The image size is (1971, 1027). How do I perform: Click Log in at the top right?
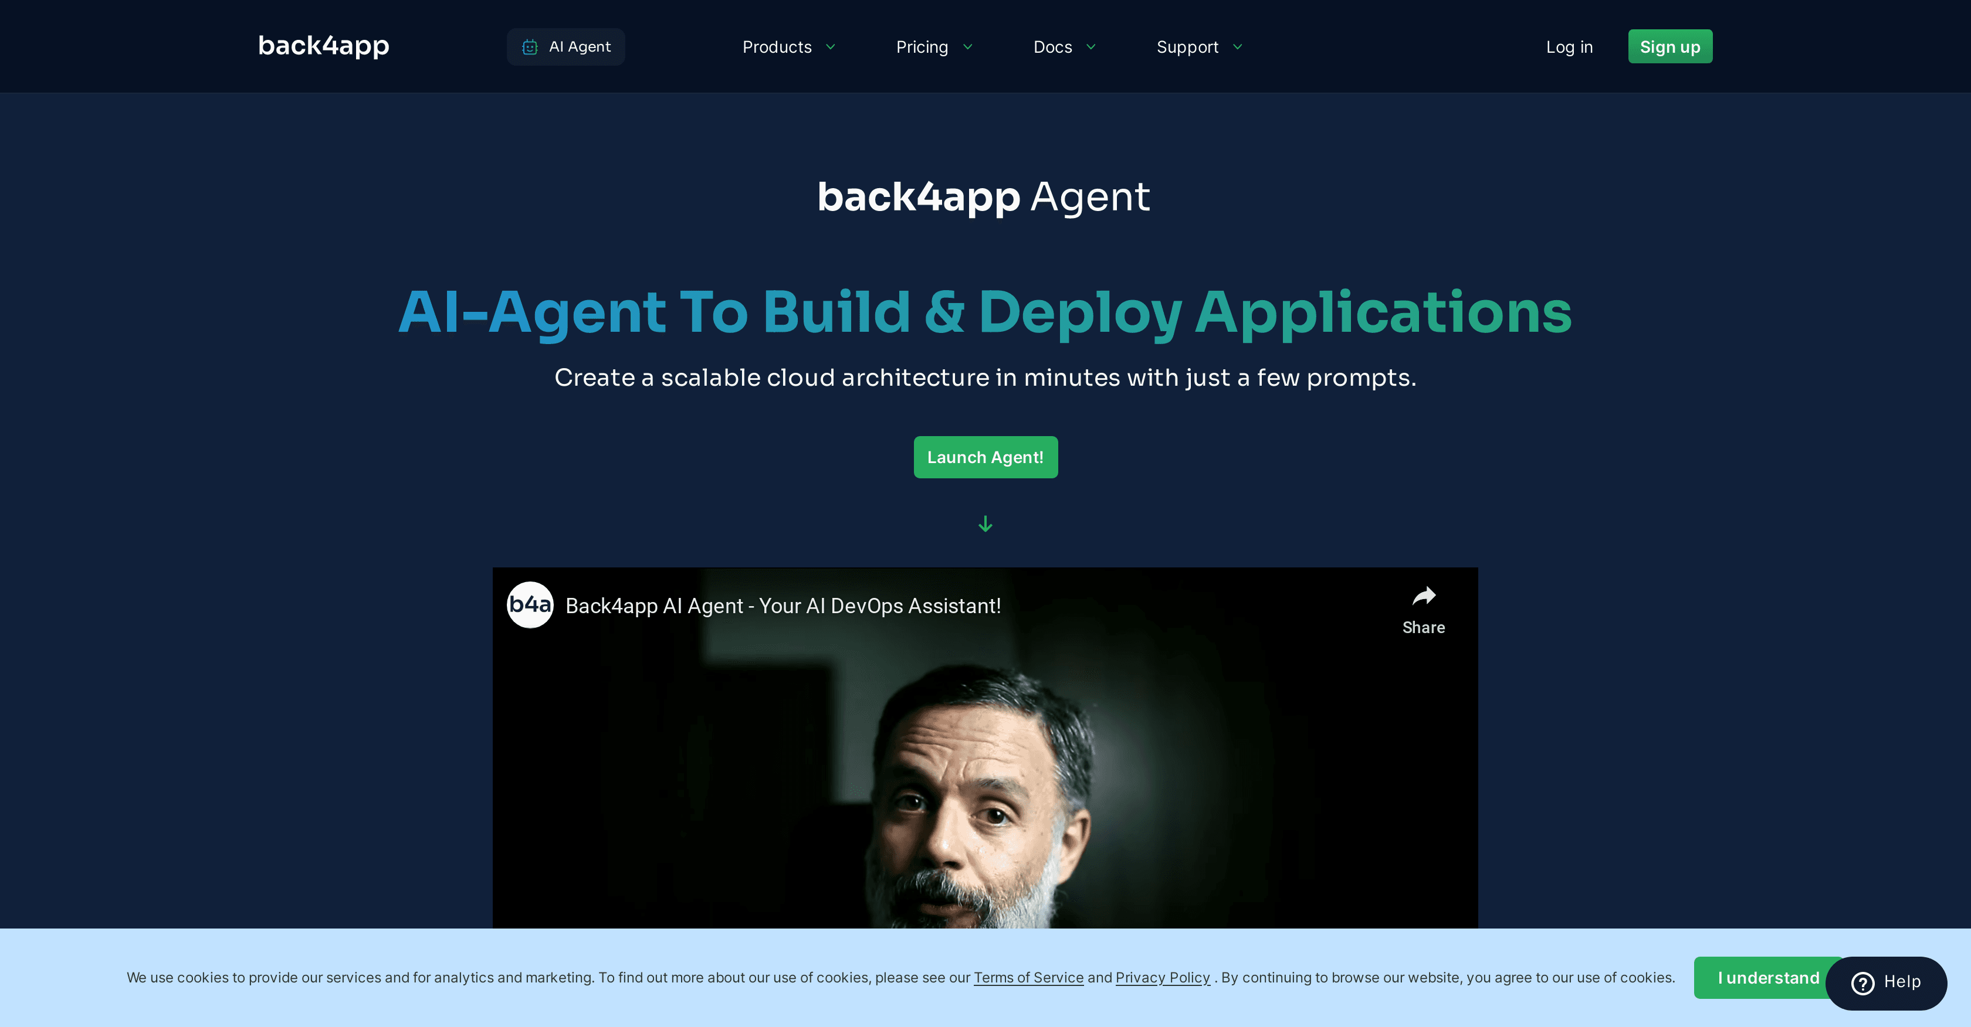coord(1569,47)
